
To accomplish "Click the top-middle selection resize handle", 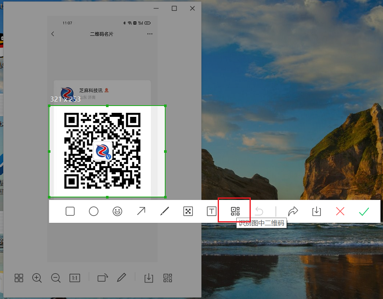I will click(107, 106).
